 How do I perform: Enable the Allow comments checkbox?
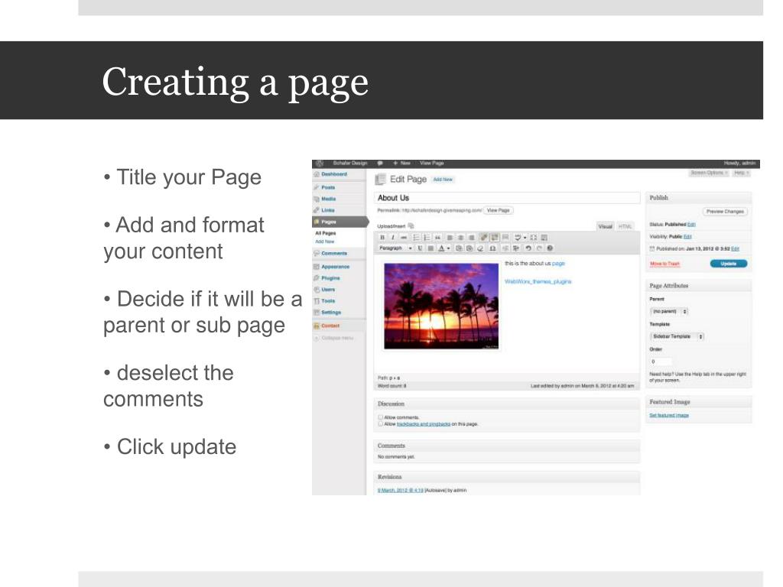[x=381, y=417]
